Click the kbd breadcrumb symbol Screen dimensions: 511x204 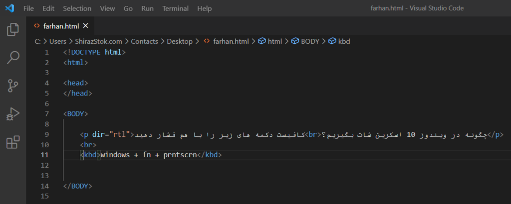pos(344,41)
